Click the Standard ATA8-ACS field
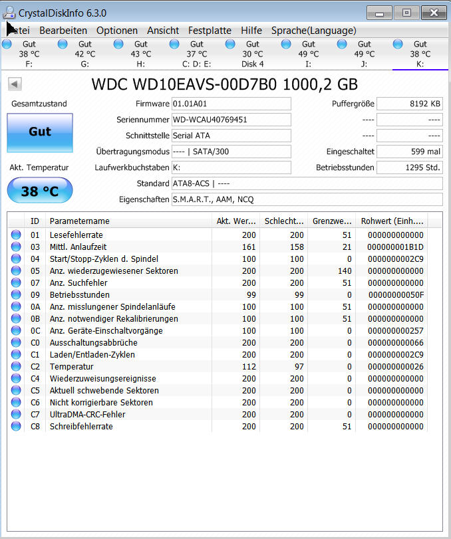 point(307,183)
